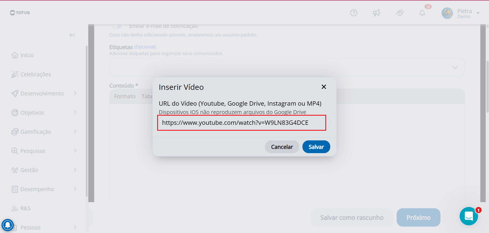This screenshot has width=489, height=233.
Task: Expand the Desenvolvimento menu chevron
Action: click(75, 93)
